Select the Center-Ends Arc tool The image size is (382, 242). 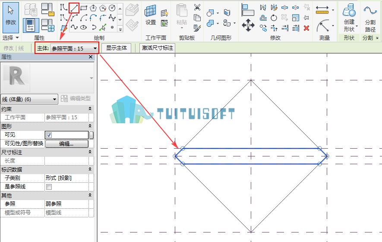pos(84,18)
